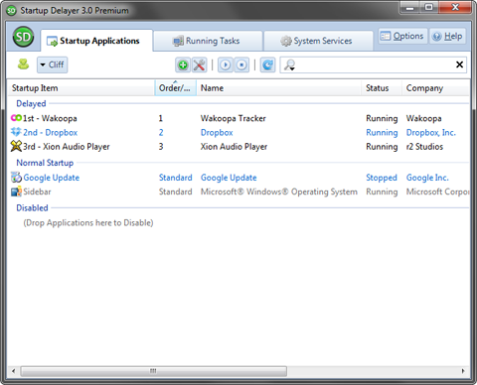Switch to the System Services tab

click(318, 41)
